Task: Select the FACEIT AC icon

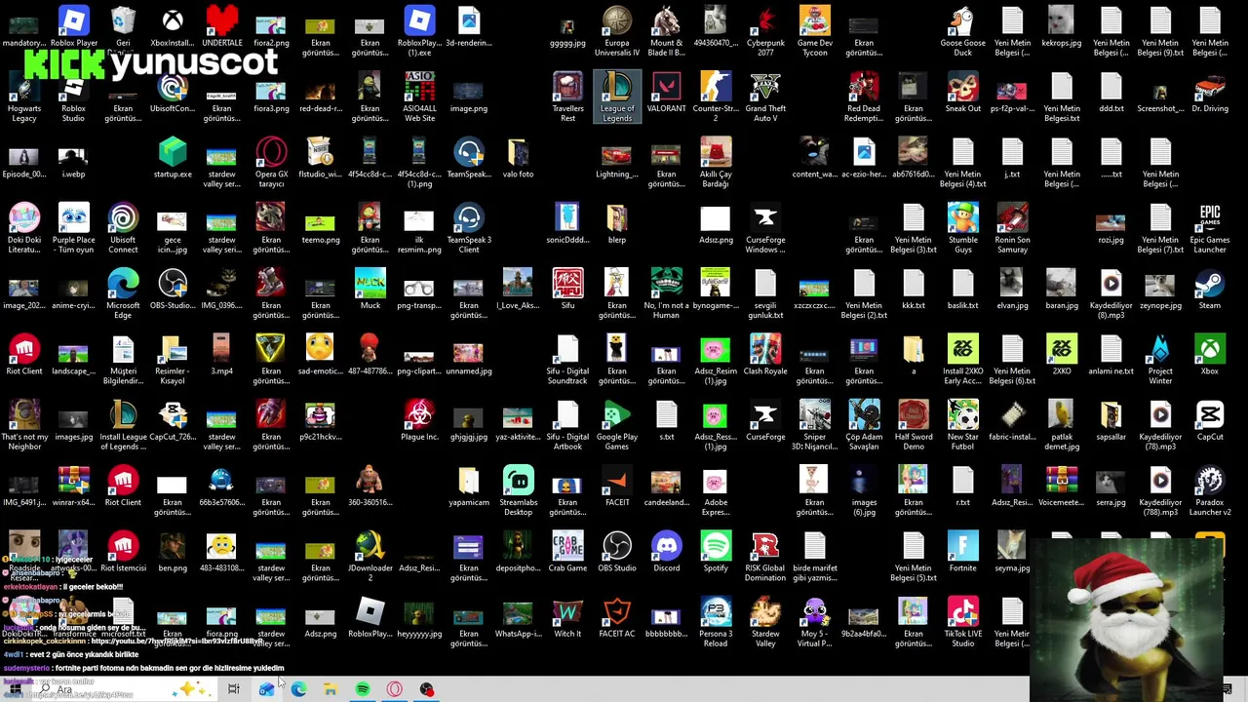Action: [617, 618]
